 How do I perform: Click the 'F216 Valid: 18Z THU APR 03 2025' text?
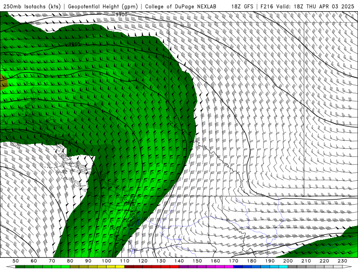point(307,7)
